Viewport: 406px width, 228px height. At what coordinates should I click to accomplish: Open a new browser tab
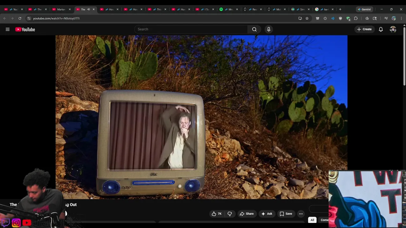click(x=340, y=9)
